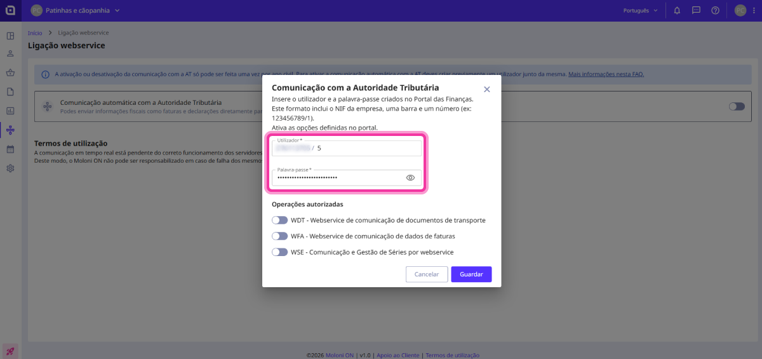Open the help question mark icon

pyautogui.click(x=715, y=10)
